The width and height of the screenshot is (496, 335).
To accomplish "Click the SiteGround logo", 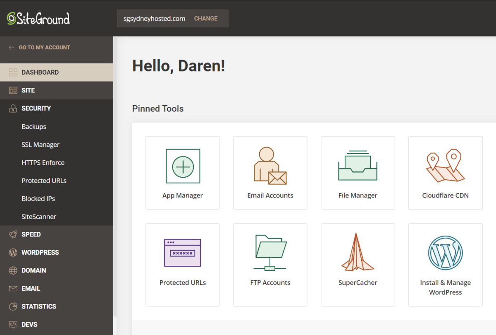I will coord(38,18).
